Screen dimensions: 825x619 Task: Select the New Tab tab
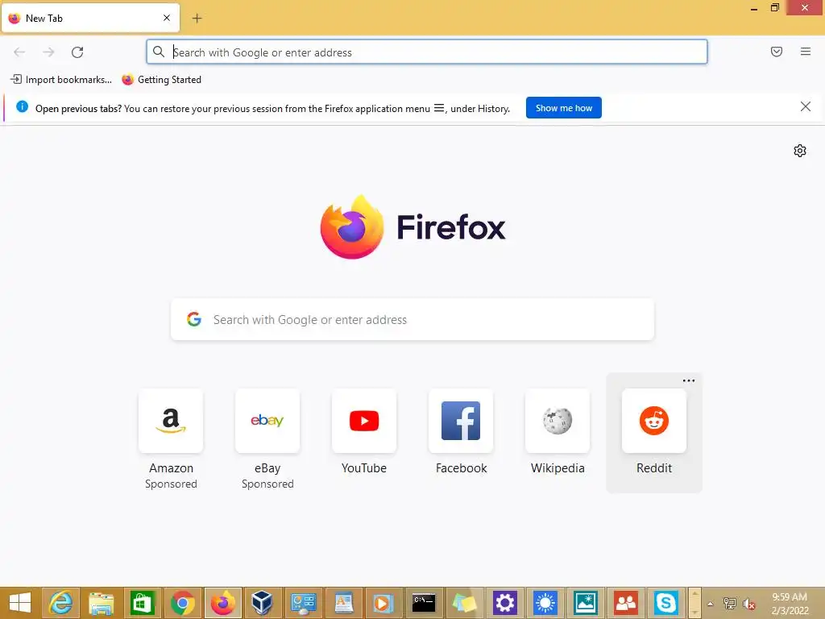point(90,18)
